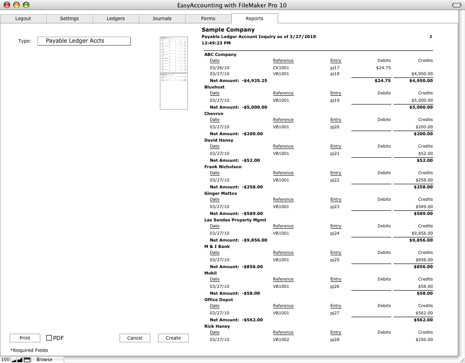The height and width of the screenshot is (363, 465).
Task: Click Las Sendas Property Mgmt heading
Action: pos(235,220)
